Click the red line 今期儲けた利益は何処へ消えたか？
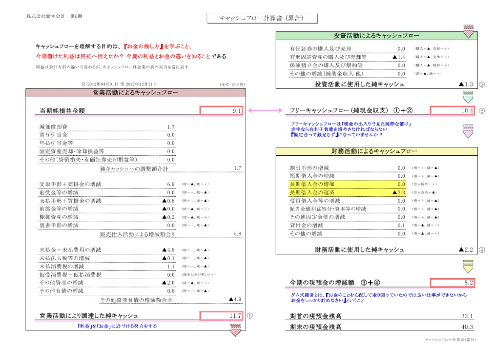 coord(80,56)
